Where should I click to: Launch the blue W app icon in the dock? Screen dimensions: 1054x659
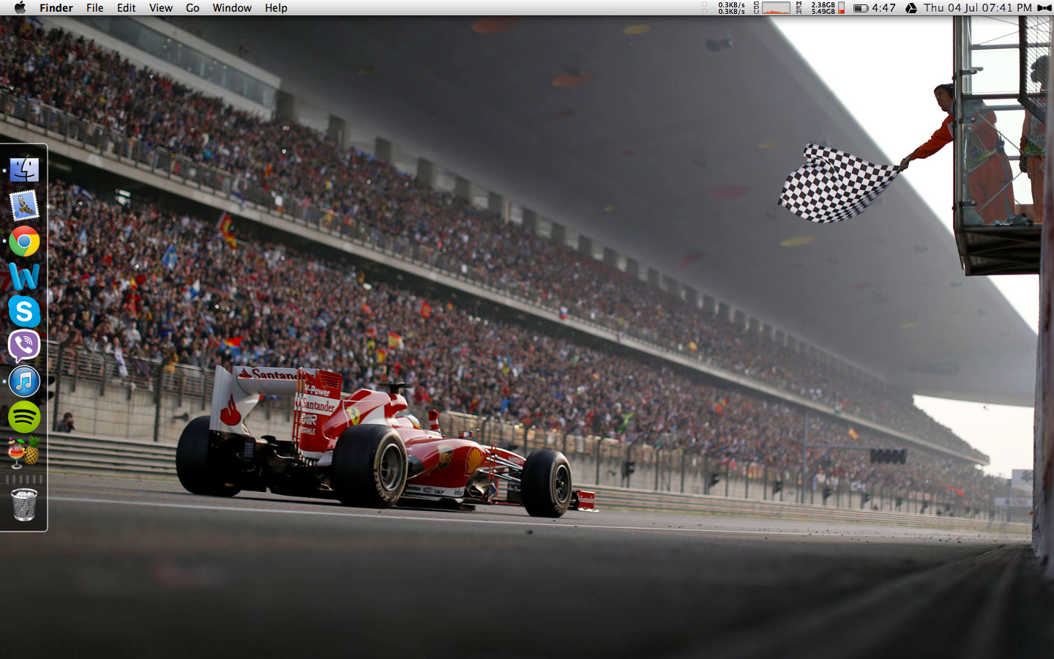tap(24, 277)
